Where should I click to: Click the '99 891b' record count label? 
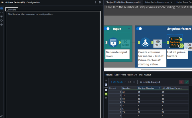coord(158,43)
